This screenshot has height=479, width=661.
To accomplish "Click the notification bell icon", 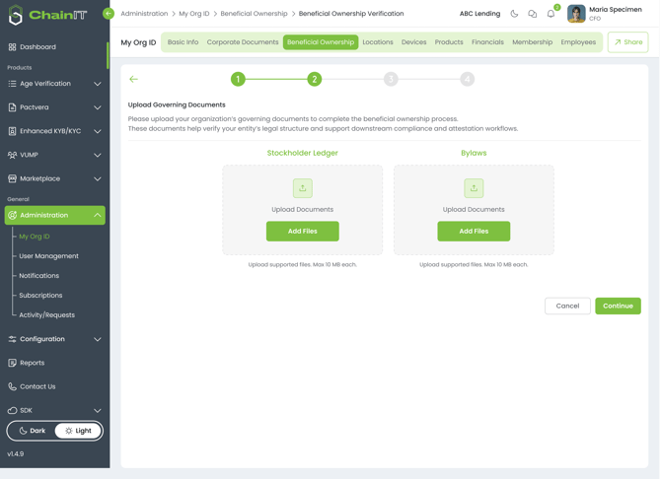I will (x=551, y=14).
